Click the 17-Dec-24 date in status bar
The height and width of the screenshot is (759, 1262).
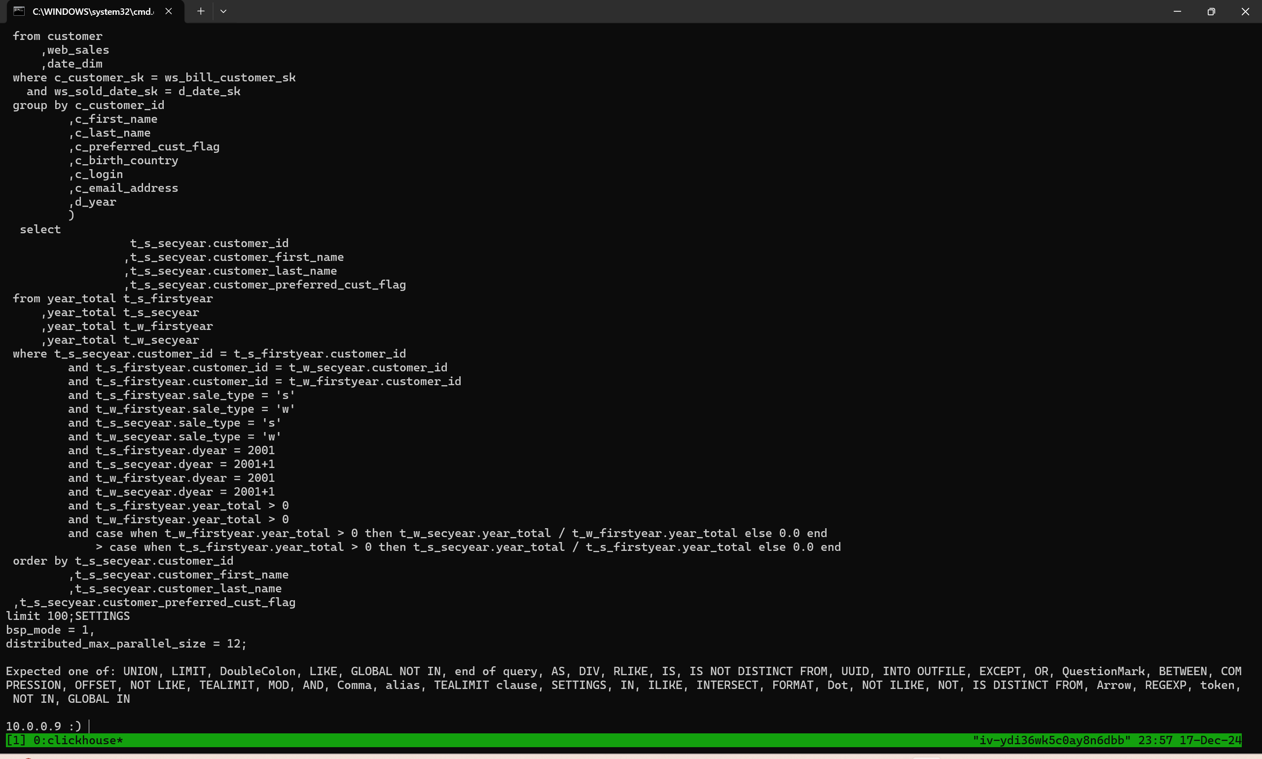coord(1210,740)
